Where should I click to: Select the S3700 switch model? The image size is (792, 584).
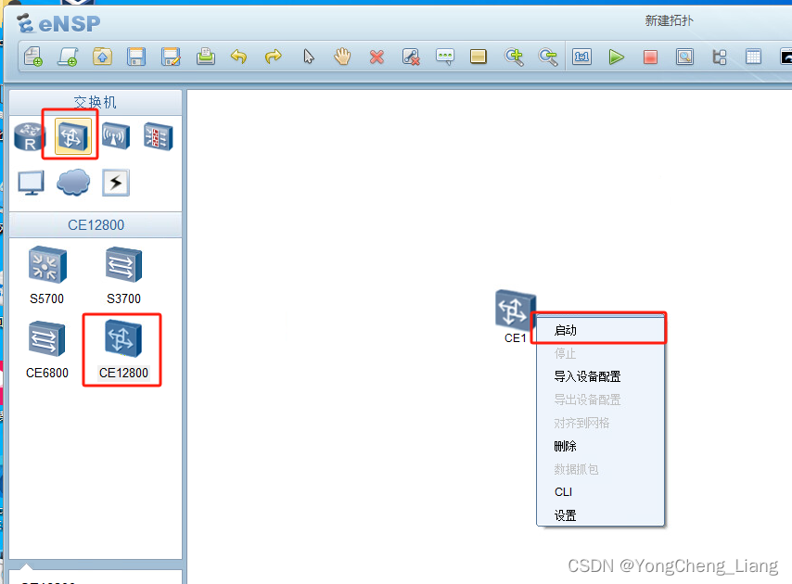pos(122,266)
